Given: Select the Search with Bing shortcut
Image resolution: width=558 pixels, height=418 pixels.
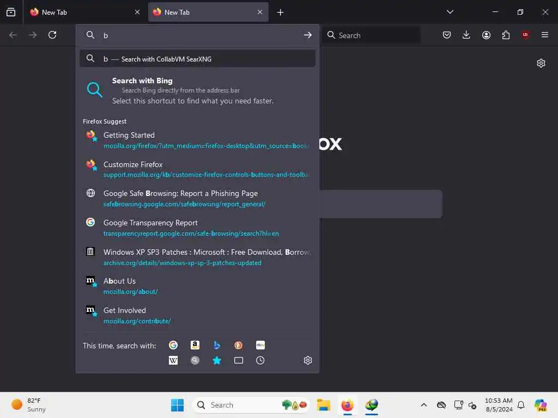Looking at the screenshot, I should click(197, 90).
